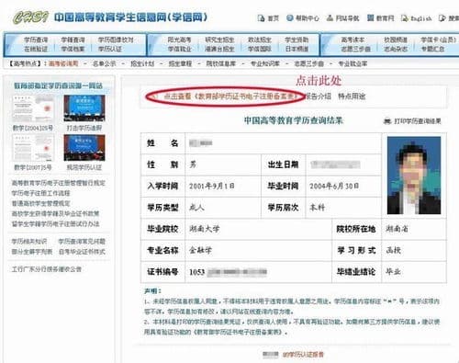Click 招生计划 hot topic link
This screenshot has height=363, width=459.
pyautogui.click(x=142, y=63)
